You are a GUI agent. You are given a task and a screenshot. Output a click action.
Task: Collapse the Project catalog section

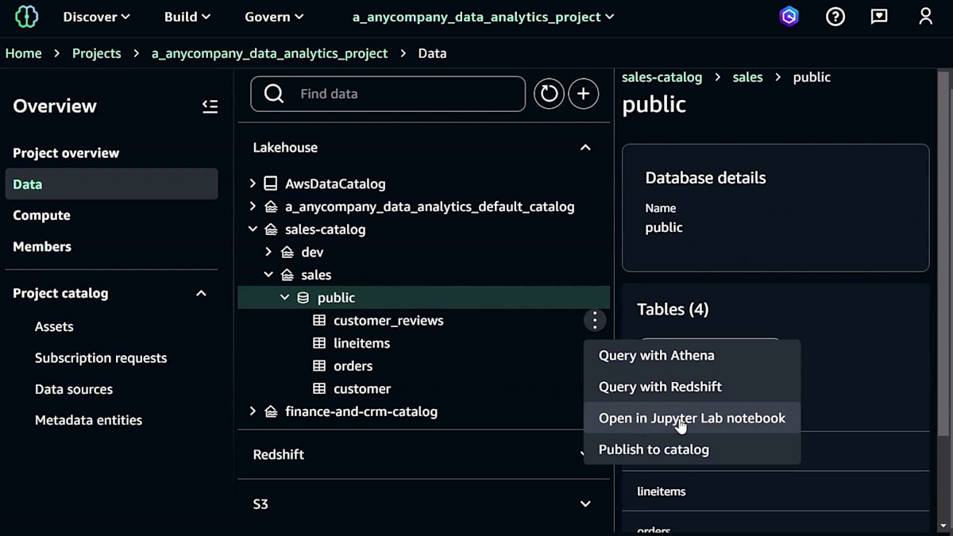click(x=201, y=294)
